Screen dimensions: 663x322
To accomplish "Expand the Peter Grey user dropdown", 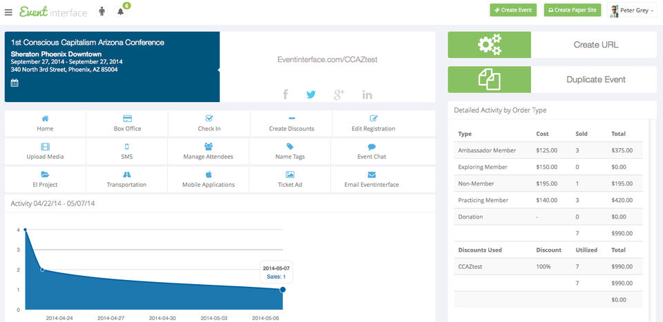I will [632, 11].
